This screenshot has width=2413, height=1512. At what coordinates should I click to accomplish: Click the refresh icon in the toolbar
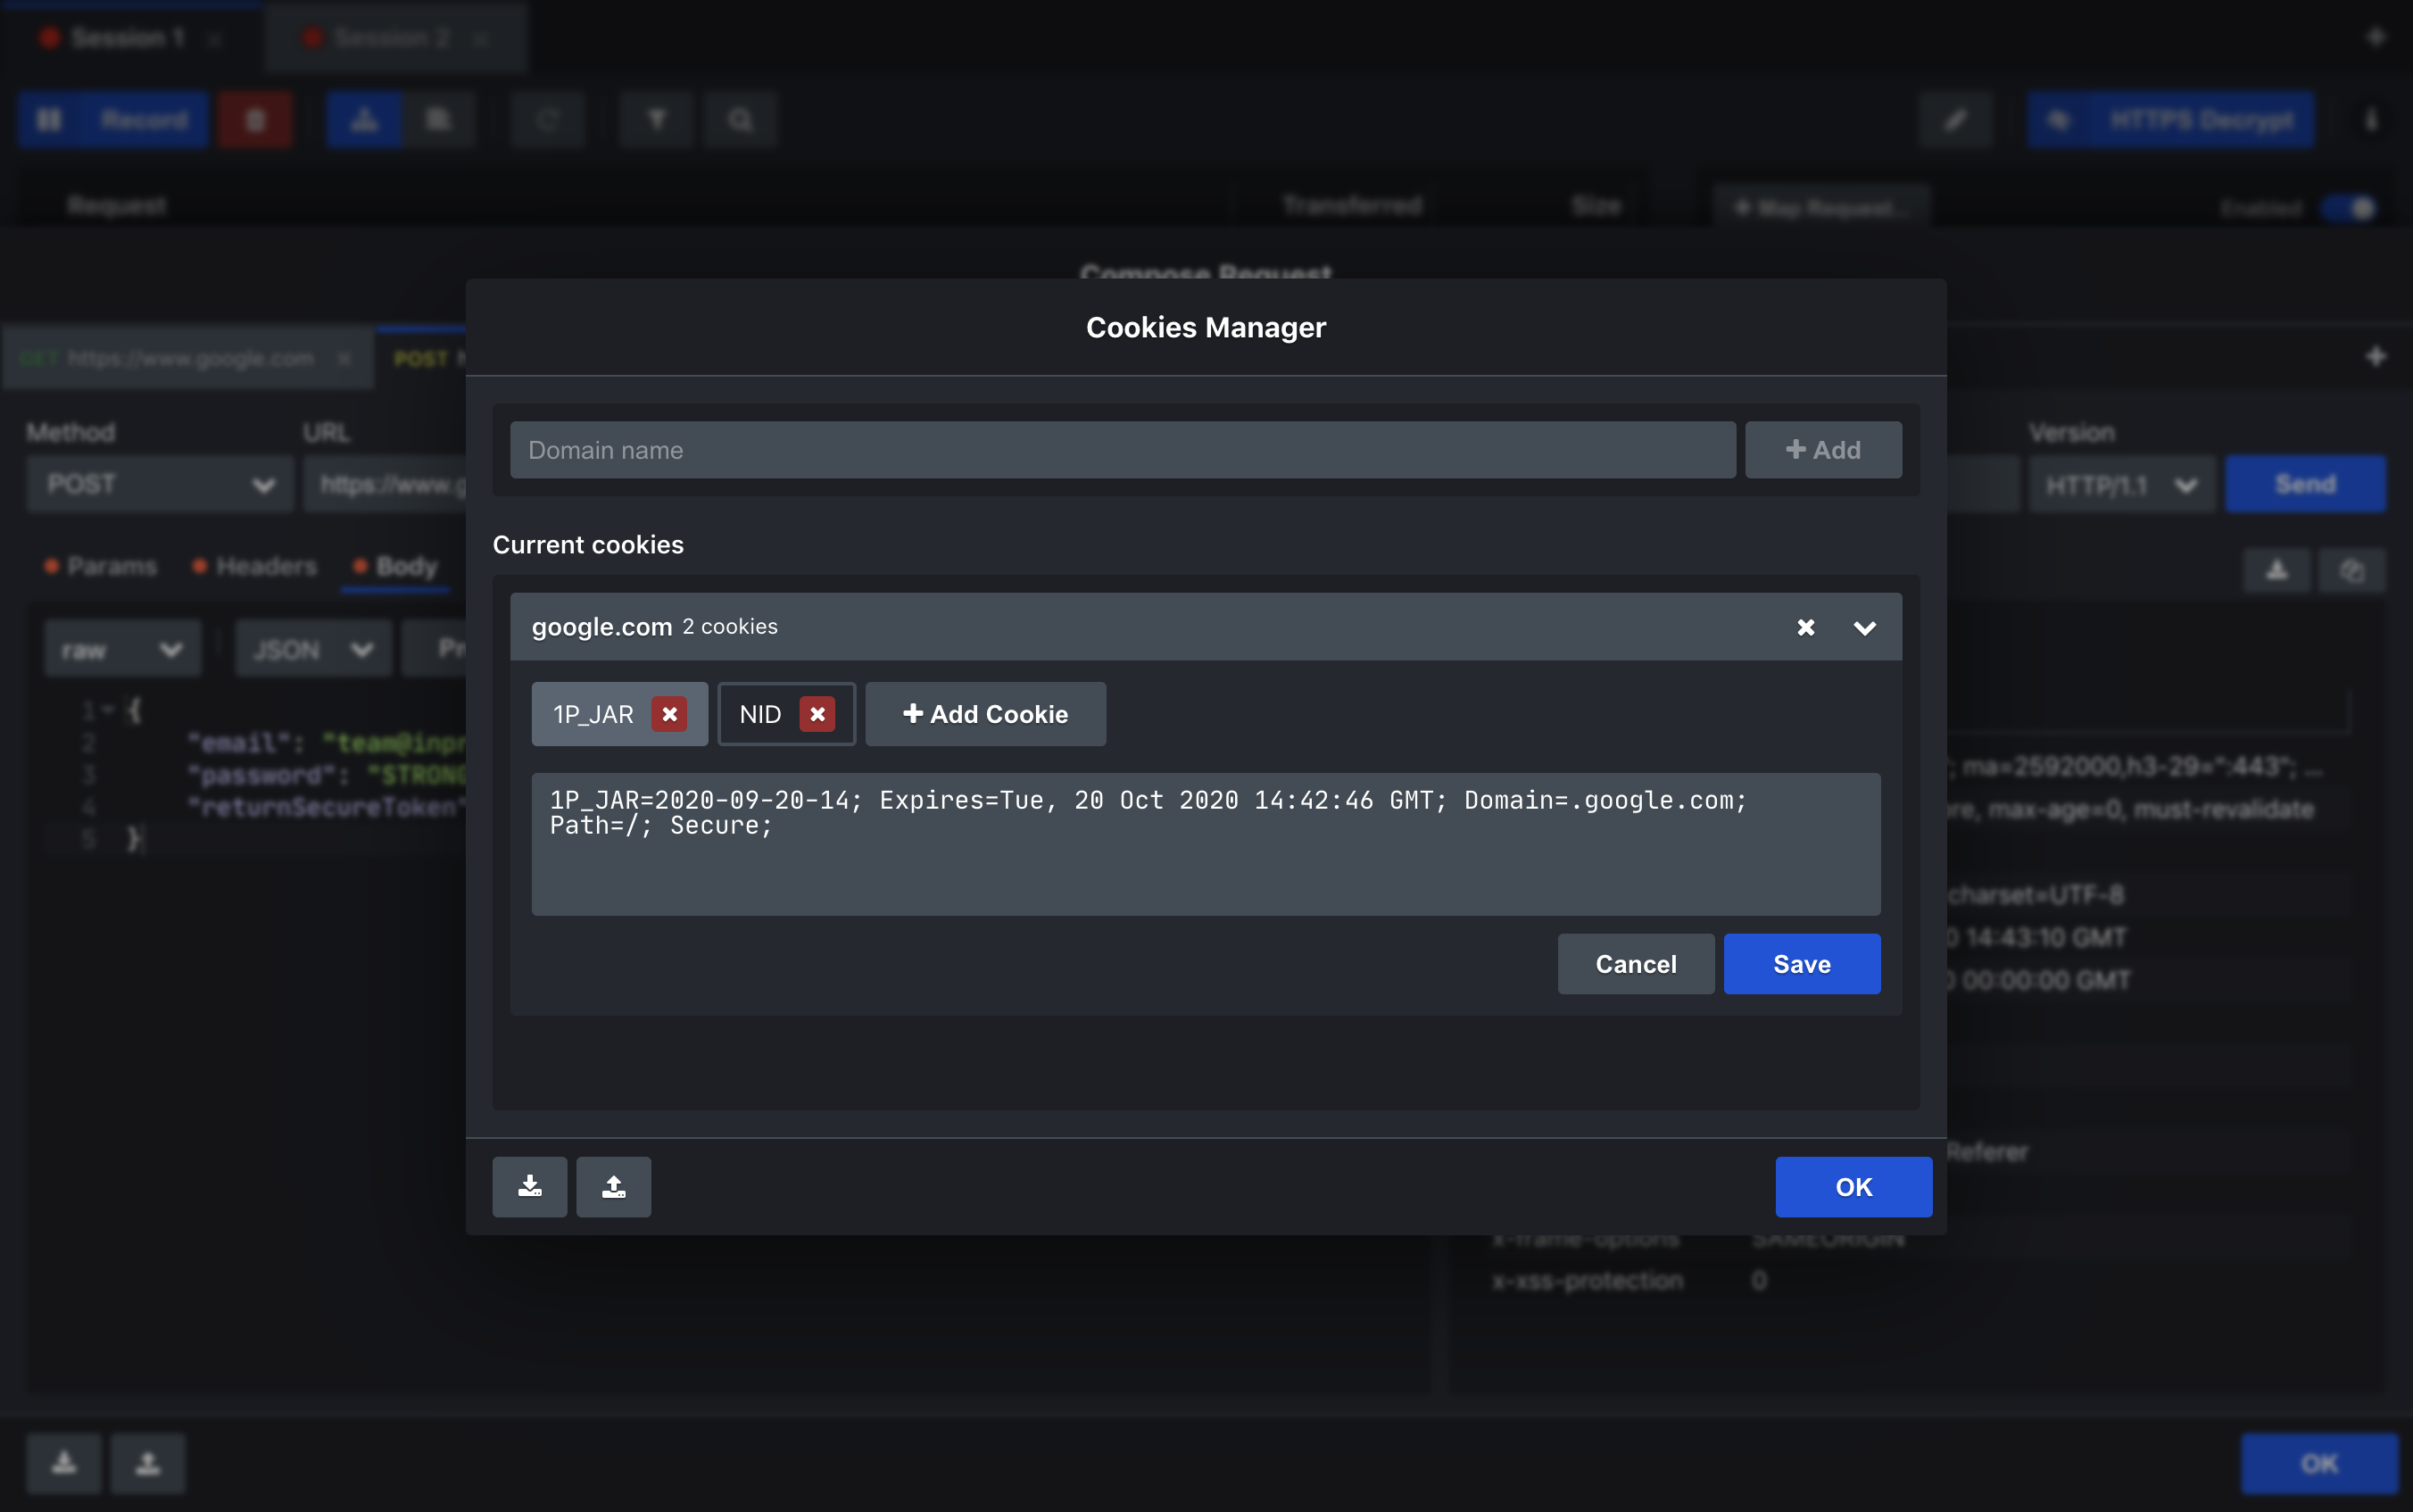tap(548, 119)
